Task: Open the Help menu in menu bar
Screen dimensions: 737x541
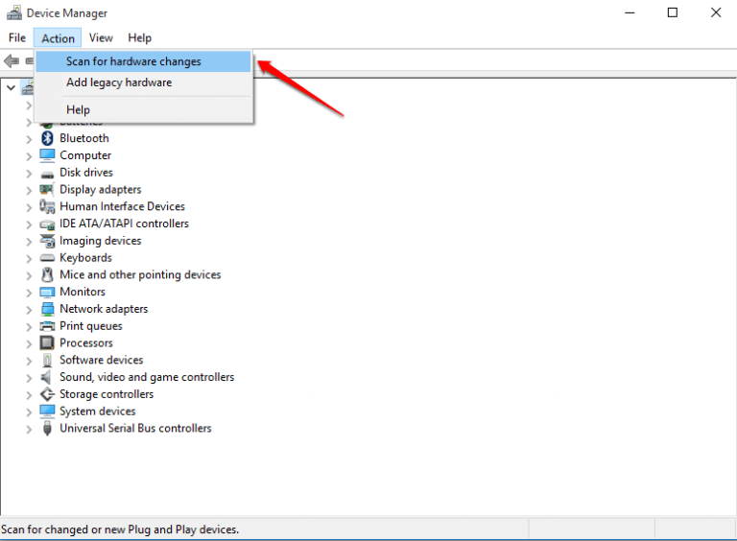Action: (x=139, y=38)
